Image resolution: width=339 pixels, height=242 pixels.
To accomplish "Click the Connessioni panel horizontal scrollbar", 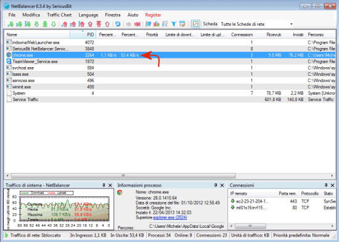I will (x=250, y=226).
